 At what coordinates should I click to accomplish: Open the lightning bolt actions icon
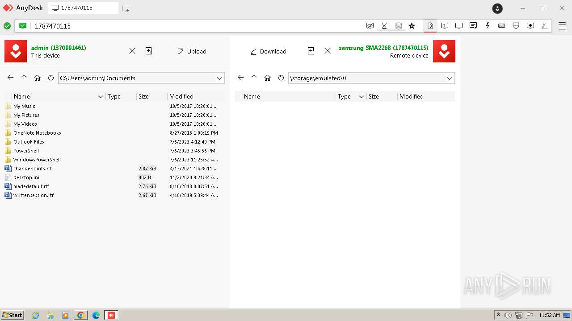488,26
